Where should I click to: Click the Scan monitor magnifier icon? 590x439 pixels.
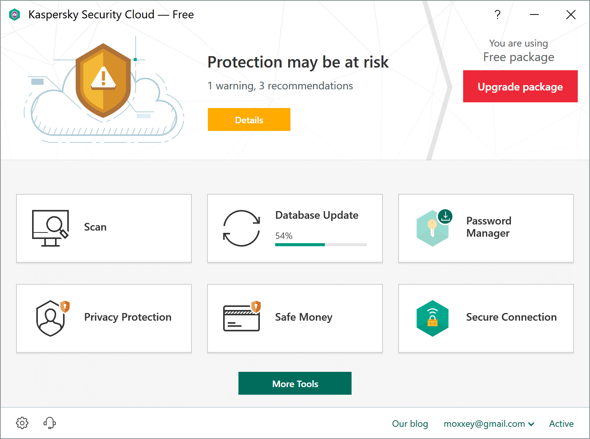coord(50,228)
